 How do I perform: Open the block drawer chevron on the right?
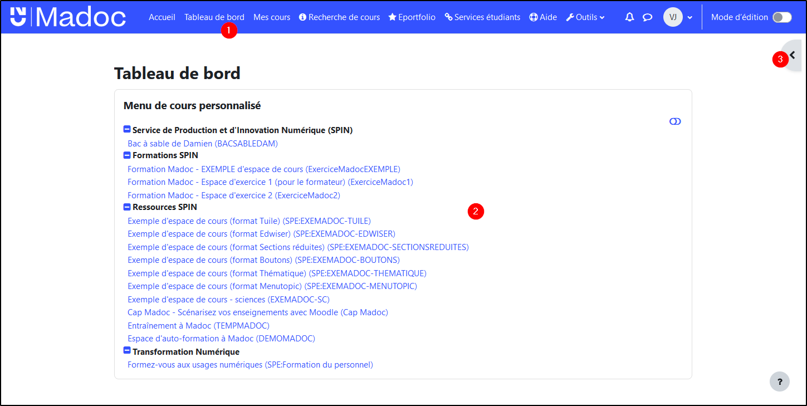[x=793, y=55]
